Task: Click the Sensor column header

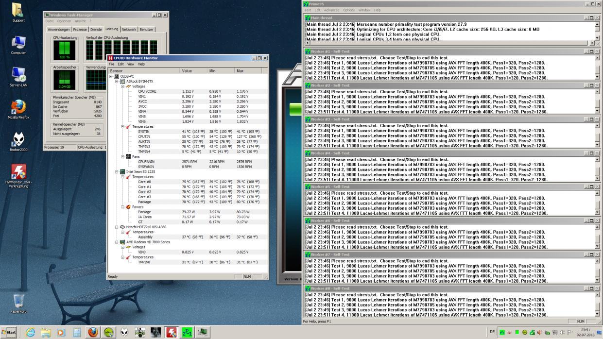Action: (x=144, y=71)
